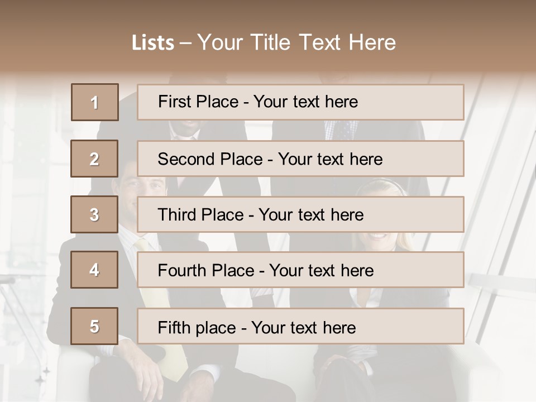536x402 pixels.
Task: Click the checkered tie of the standing man
Action: point(341,130)
